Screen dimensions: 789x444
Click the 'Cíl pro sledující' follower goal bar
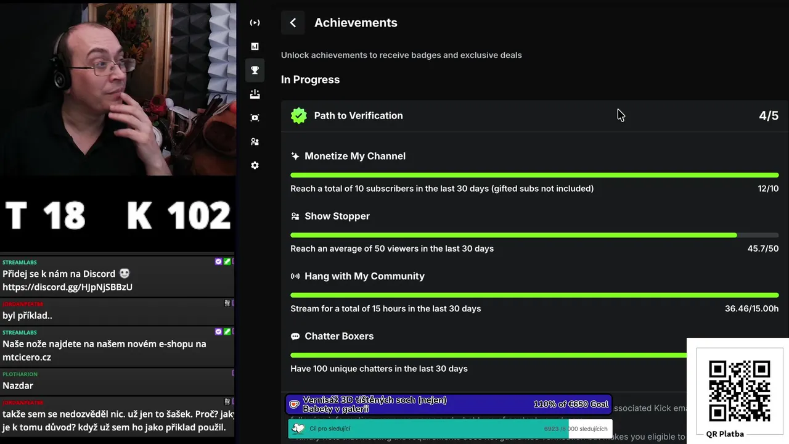coord(450,429)
